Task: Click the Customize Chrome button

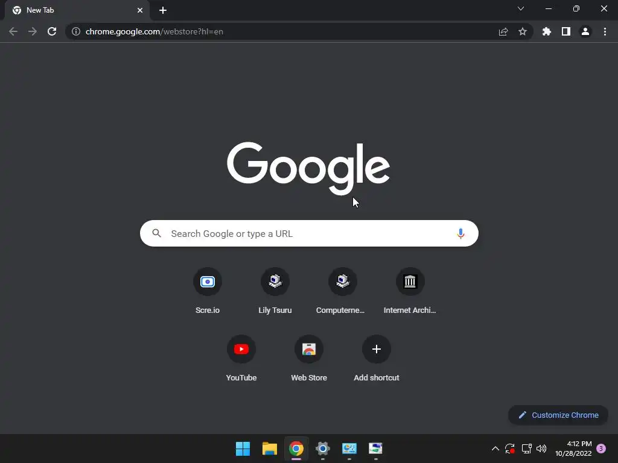Action: (558, 415)
